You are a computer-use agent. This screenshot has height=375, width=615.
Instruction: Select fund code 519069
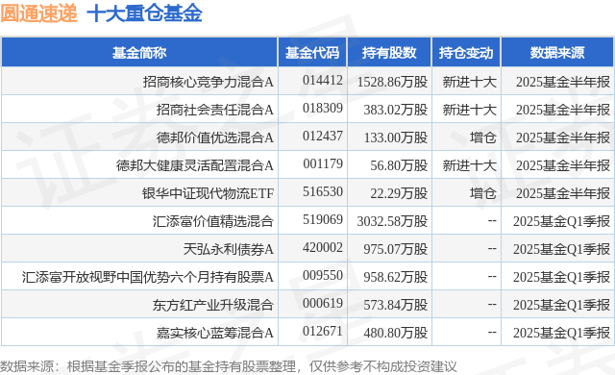323,219
